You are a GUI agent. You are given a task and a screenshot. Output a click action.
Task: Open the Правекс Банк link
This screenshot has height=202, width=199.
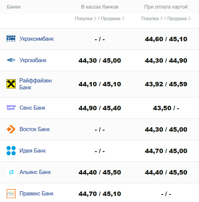[37, 193]
